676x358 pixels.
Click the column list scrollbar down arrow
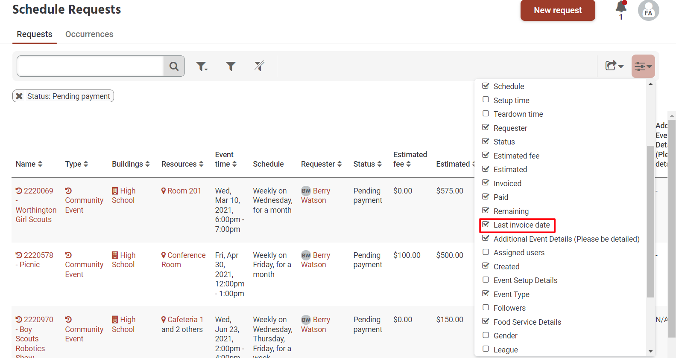[x=650, y=352]
